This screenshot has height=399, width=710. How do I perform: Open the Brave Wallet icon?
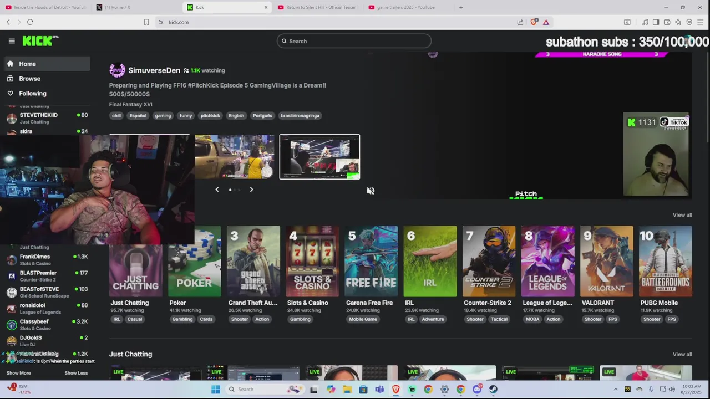[667, 22]
